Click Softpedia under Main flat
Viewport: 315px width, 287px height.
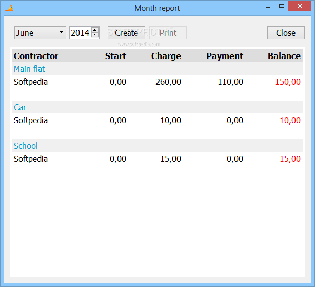pos(31,82)
